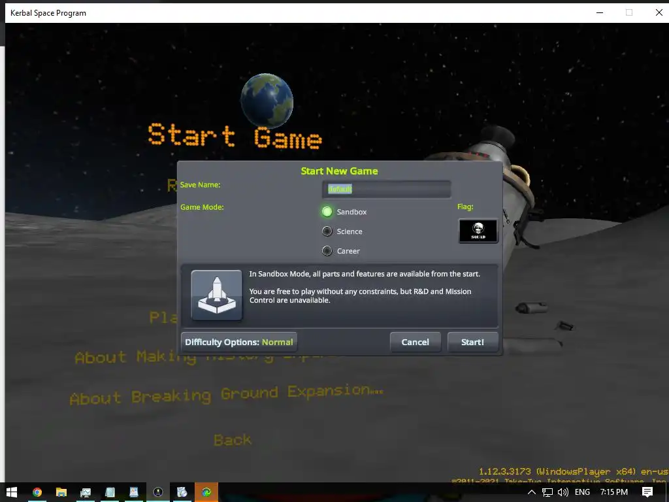The height and width of the screenshot is (502, 669).
Task: Click About Breaking Ground Expansion menu entry
Action: coord(226,395)
